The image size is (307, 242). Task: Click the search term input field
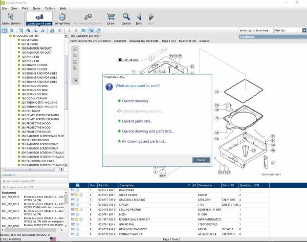point(256,30)
